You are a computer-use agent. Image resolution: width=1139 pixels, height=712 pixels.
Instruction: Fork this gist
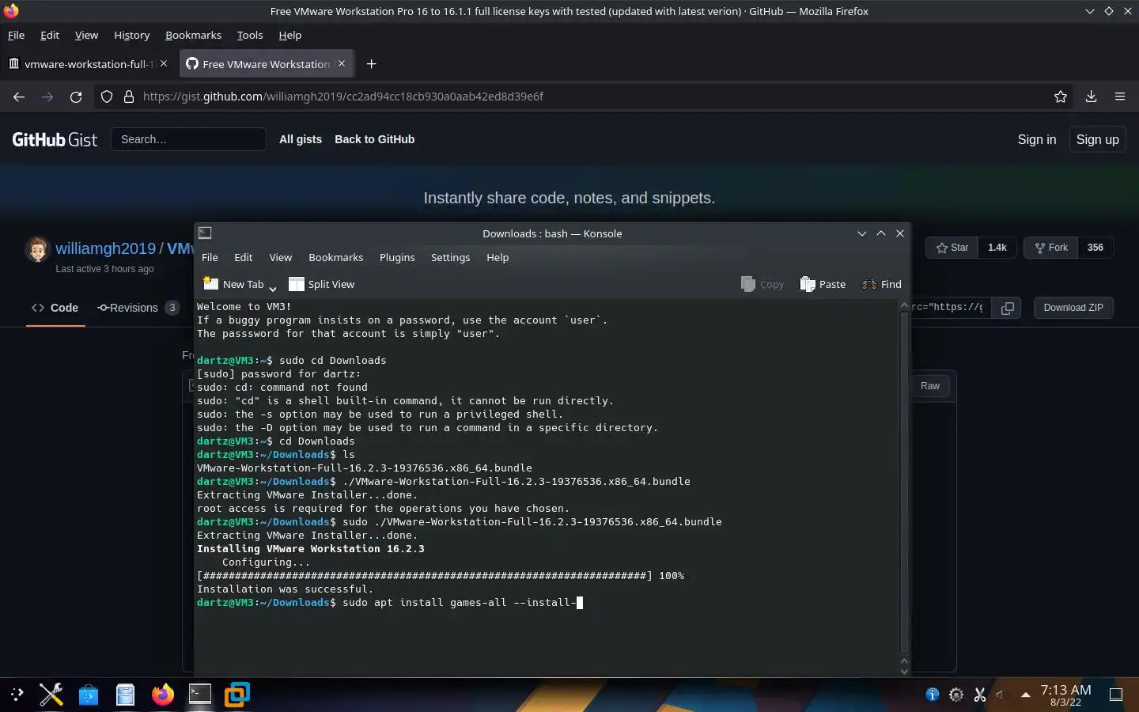(1051, 248)
